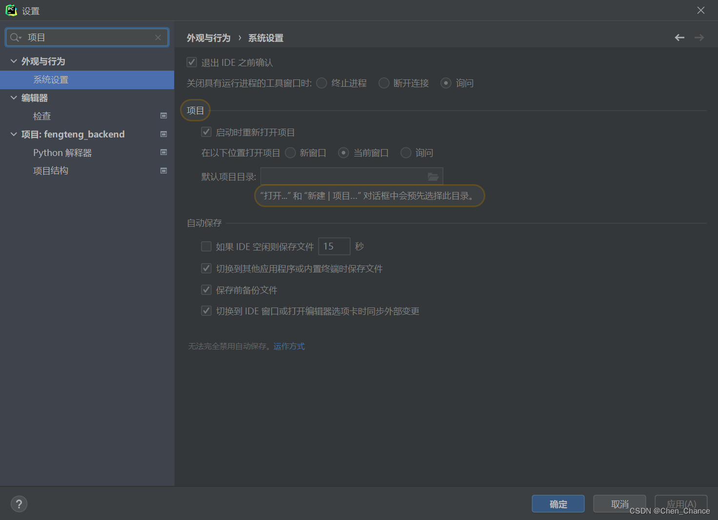Click the project-level icon beside Python 解释器
Viewport: 718px width, 520px height.
click(x=163, y=152)
